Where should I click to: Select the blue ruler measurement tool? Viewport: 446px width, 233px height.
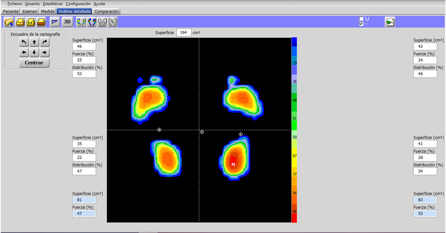click(x=54, y=22)
